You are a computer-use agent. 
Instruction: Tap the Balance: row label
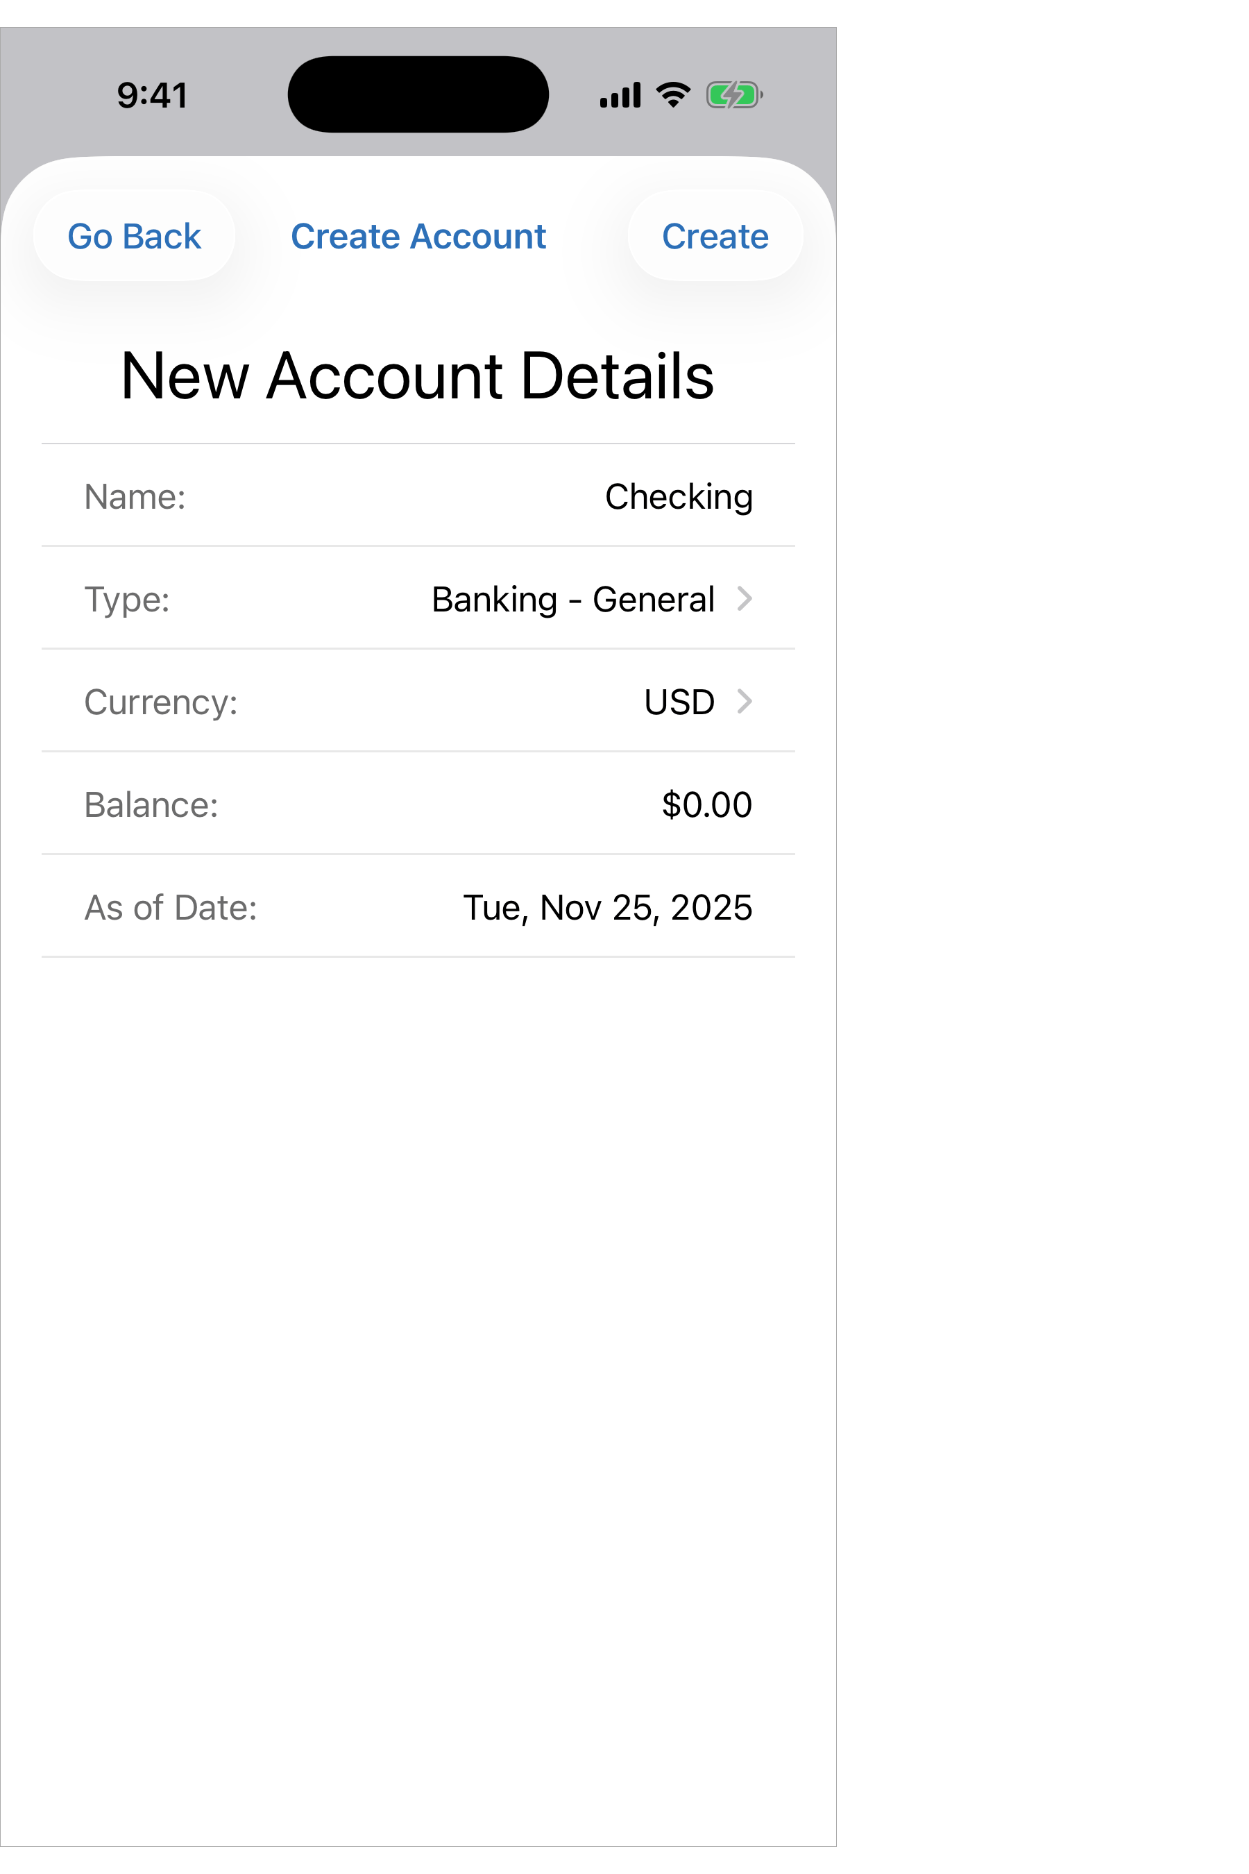151,804
